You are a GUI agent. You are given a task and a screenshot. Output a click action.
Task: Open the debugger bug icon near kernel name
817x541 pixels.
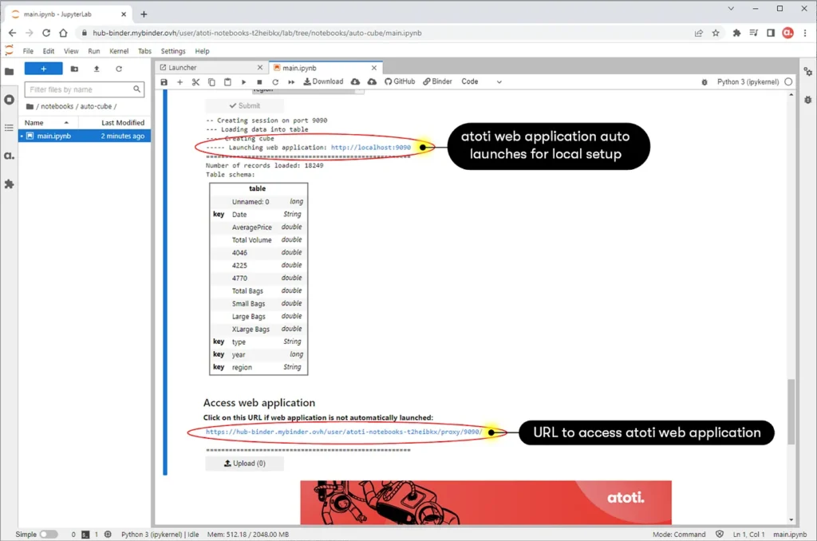tap(705, 82)
